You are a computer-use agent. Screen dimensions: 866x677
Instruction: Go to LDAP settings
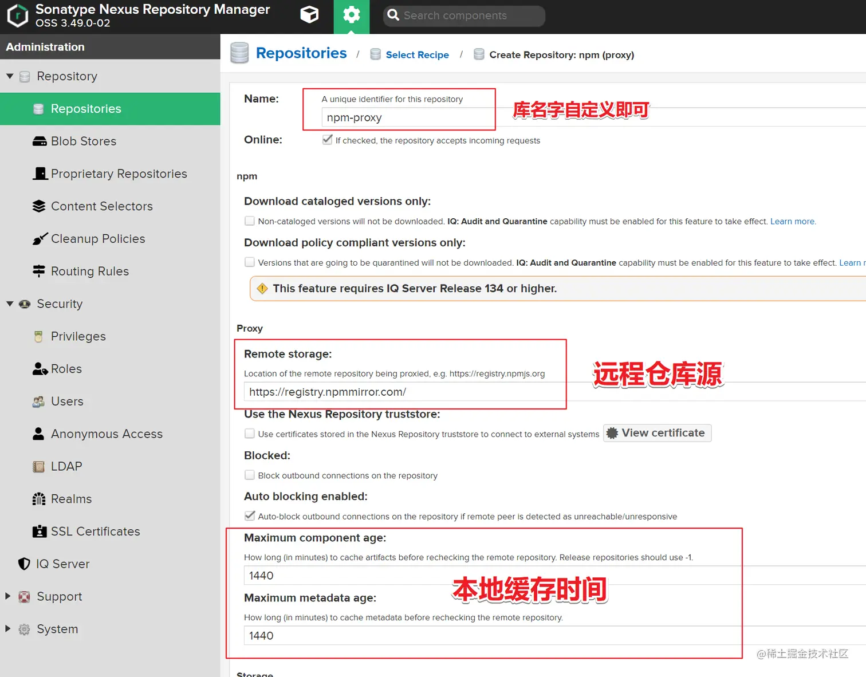coord(110,467)
